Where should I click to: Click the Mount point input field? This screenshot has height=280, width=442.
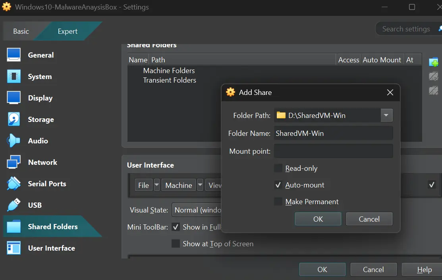pyautogui.click(x=333, y=151)
